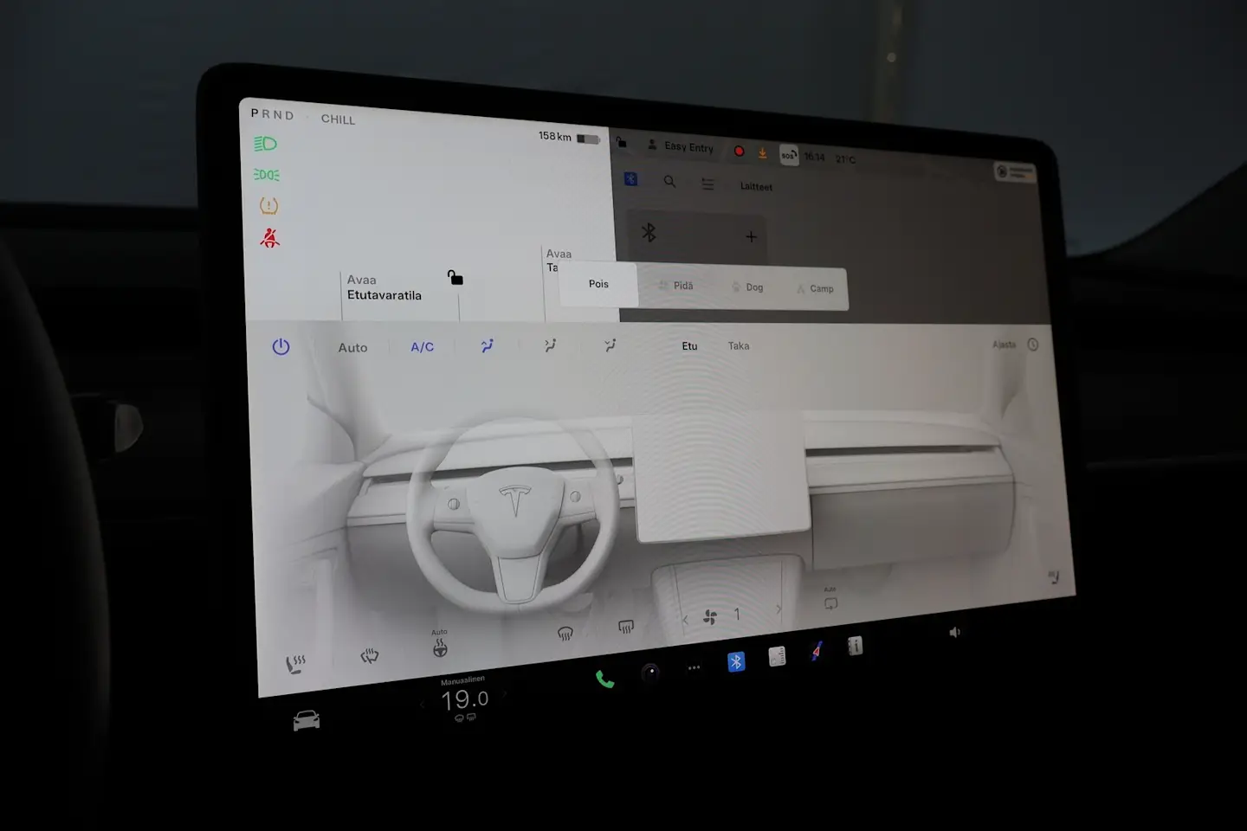
Task: Tap Avaa Ta trunk open label
Action: pos(559,261)
